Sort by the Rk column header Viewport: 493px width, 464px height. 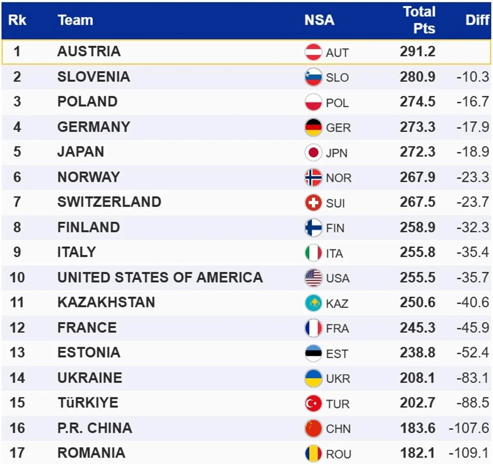(x=17, y=20)
